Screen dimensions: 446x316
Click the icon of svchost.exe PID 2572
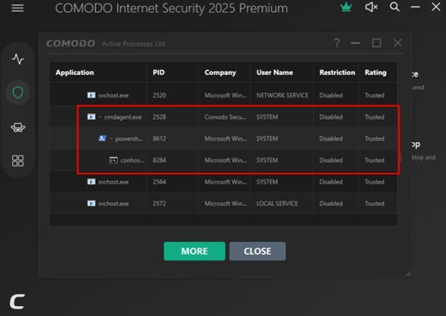[91, 203]
